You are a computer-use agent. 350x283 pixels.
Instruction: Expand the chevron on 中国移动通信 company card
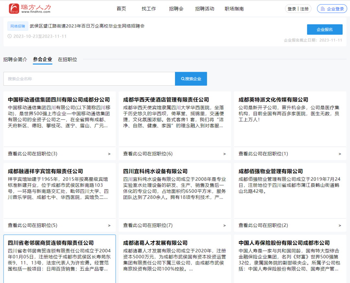[110, 154]
